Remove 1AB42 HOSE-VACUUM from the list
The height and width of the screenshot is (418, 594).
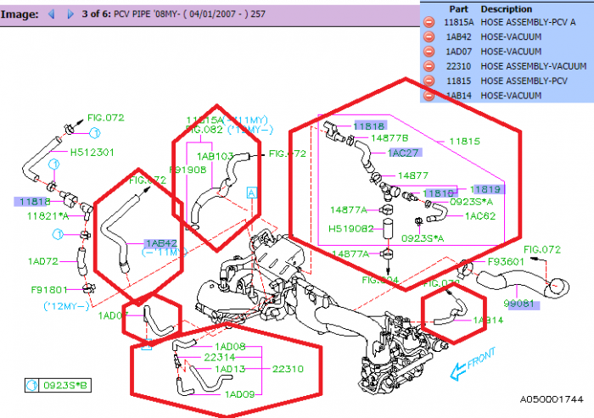(430, 37)
